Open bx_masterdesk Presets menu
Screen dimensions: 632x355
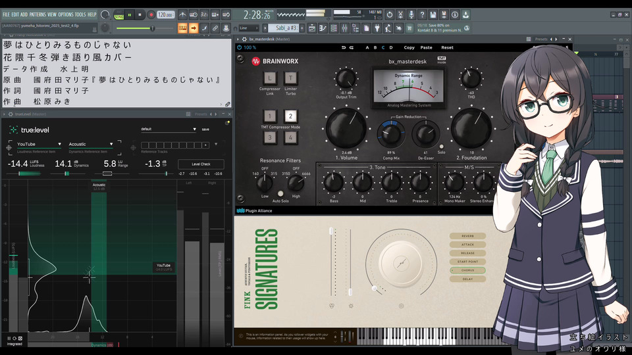point(541,39)
